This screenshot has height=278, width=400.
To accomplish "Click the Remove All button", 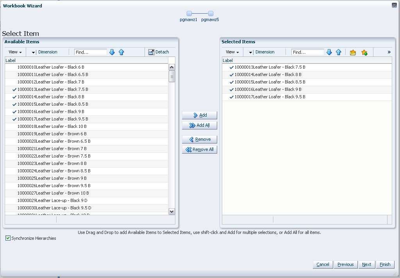I will (x=200, y=149).
